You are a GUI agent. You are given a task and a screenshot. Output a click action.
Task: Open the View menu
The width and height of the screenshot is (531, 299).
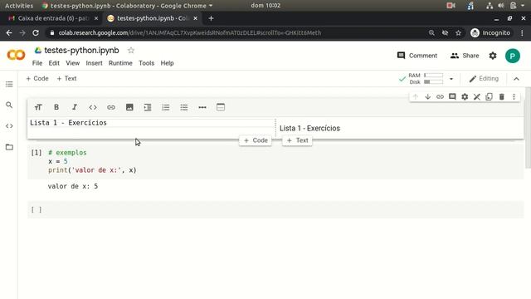point(72,63)
